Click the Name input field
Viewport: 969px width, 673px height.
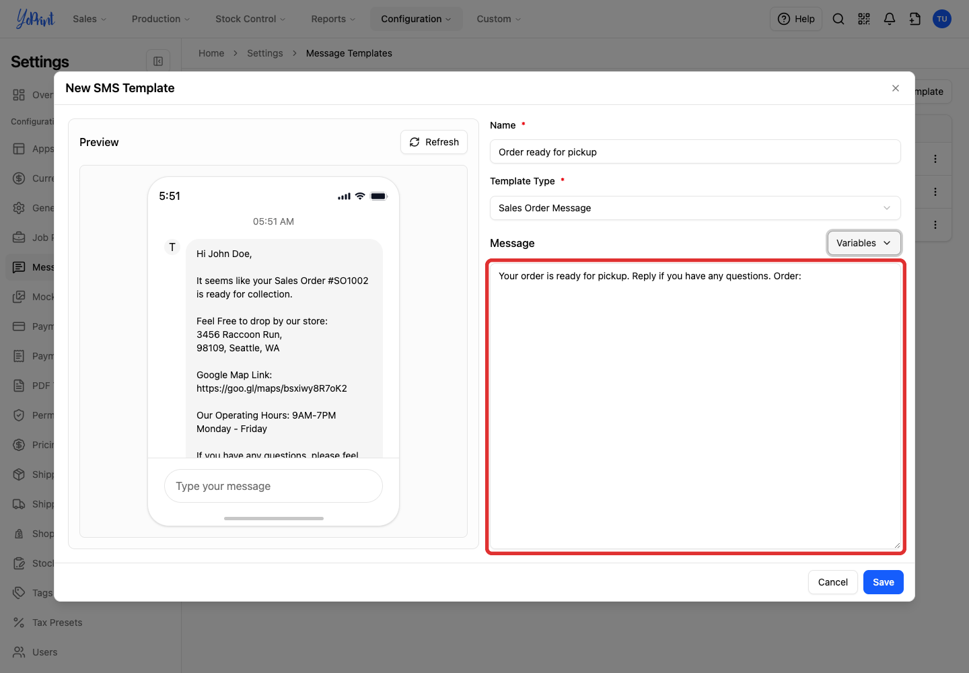pyautogui.click(x=695, y=152)
